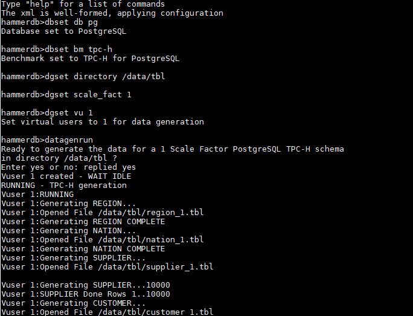
Task: Click the 'dbset db pg' command line
Action: coord(50,22)
